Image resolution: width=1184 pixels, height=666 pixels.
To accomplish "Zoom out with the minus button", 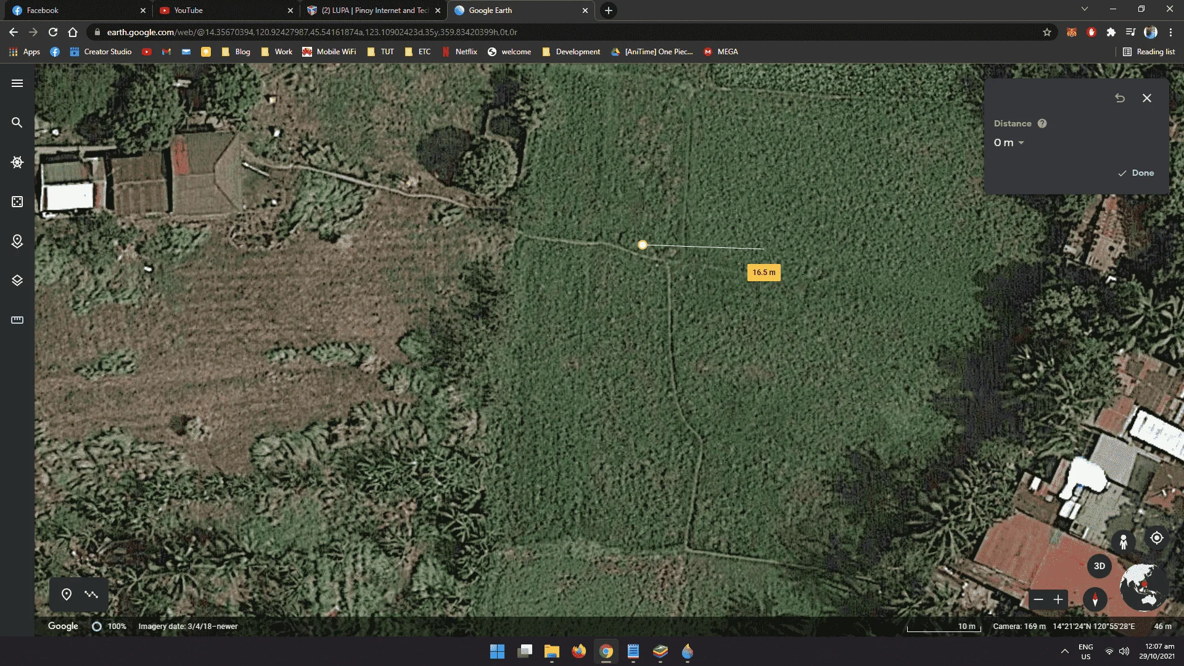I will [1038, 599].
